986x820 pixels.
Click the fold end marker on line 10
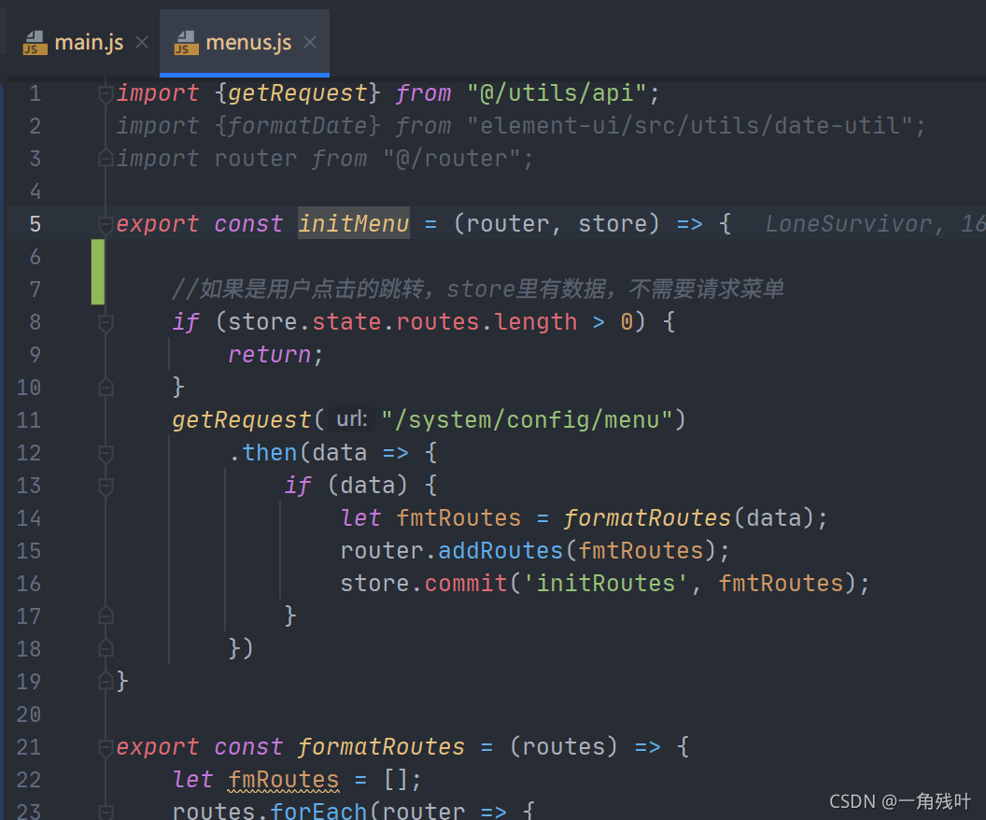[106, 388]
